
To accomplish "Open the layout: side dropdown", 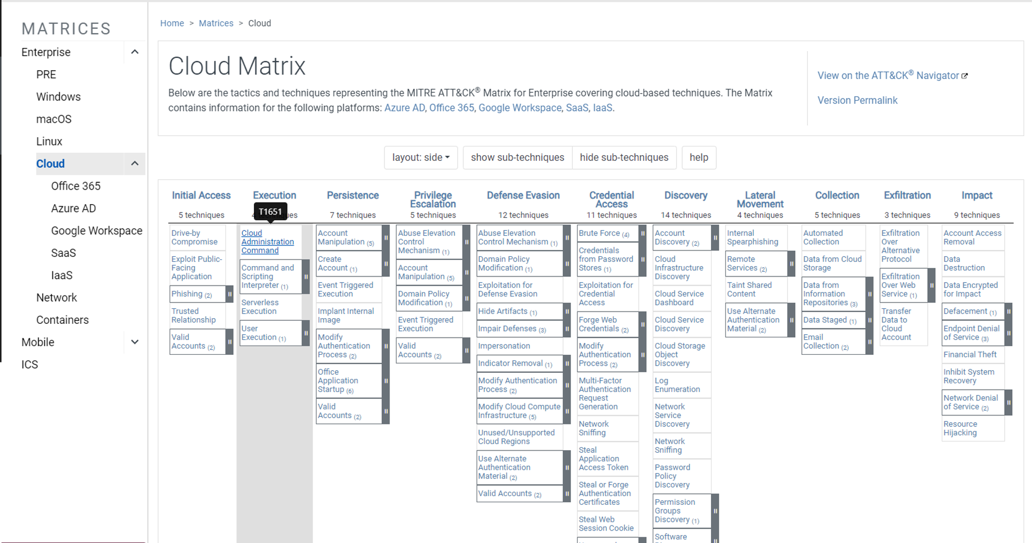I will pos(421,157).
